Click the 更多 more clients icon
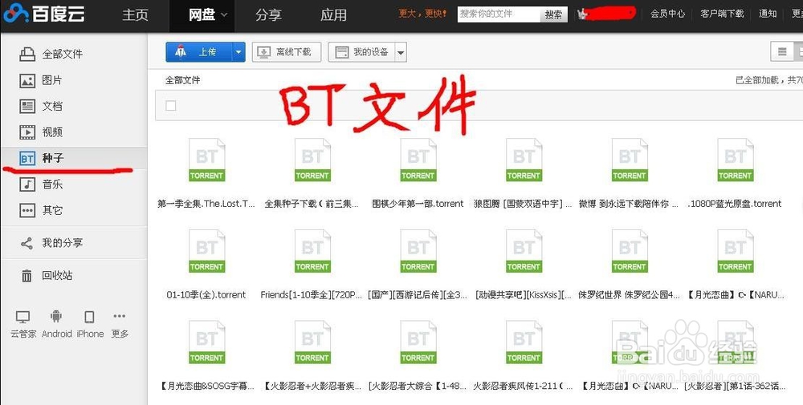Screen dimensions: 803x405 [120, 317]
